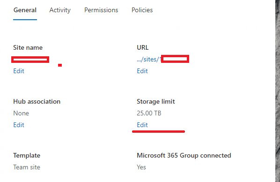Edit the Hub association setting

(x=19, y=125)
